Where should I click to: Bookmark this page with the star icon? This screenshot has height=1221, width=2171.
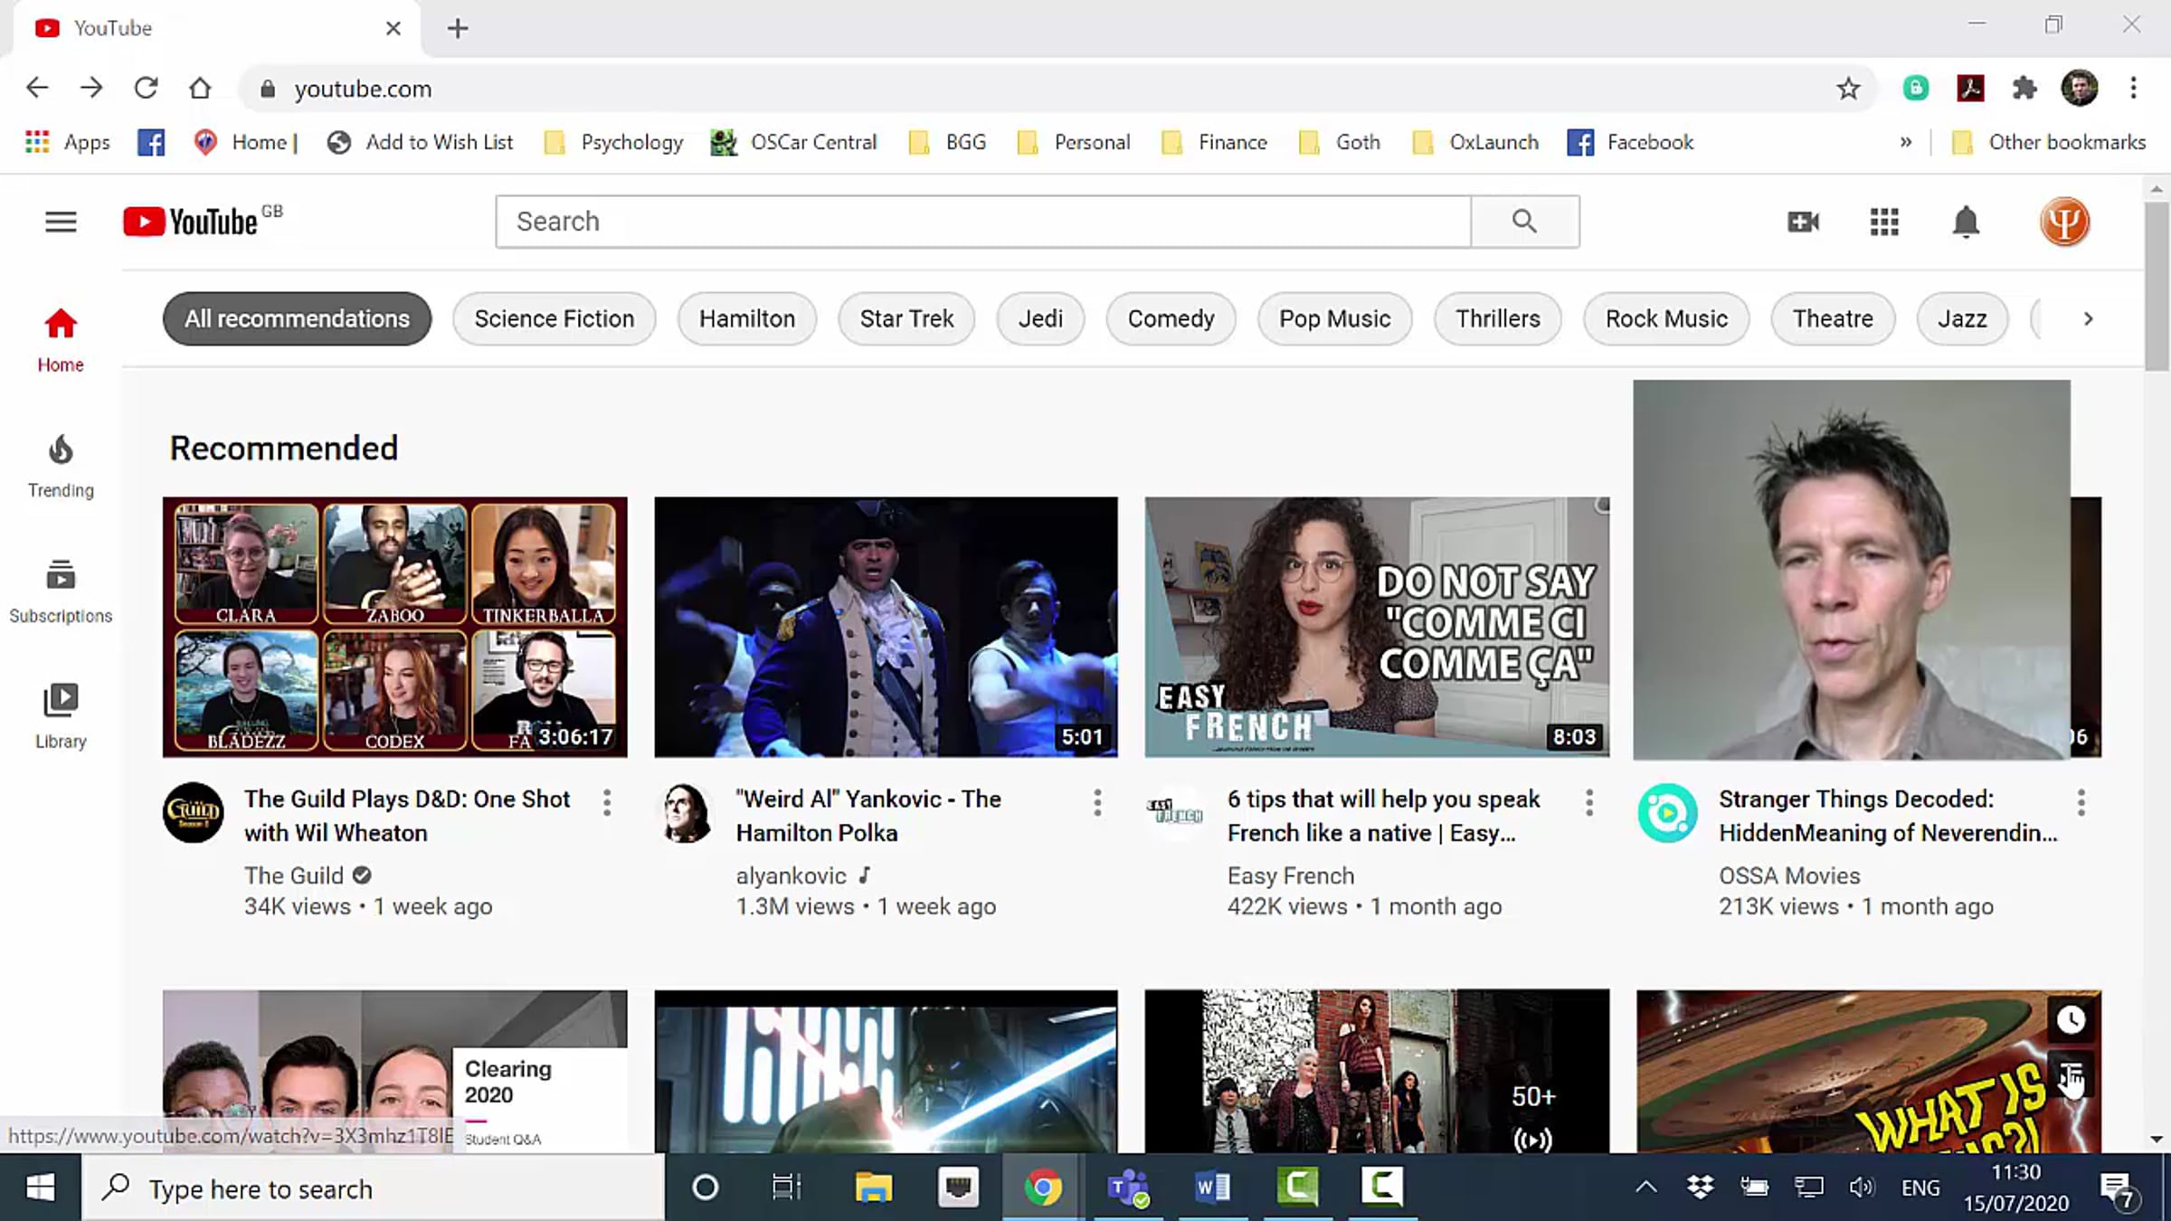[x=1848, y=89]
